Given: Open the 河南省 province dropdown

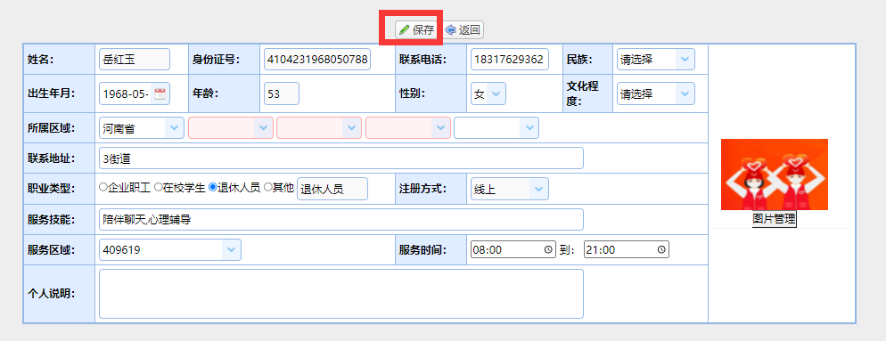Looking at the screenshot, I should point(141,128).
